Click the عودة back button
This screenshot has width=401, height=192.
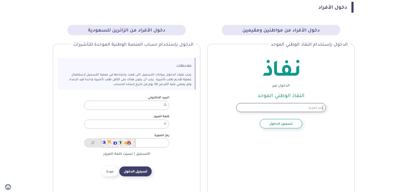pyautogui.click(x=110, y=171)
